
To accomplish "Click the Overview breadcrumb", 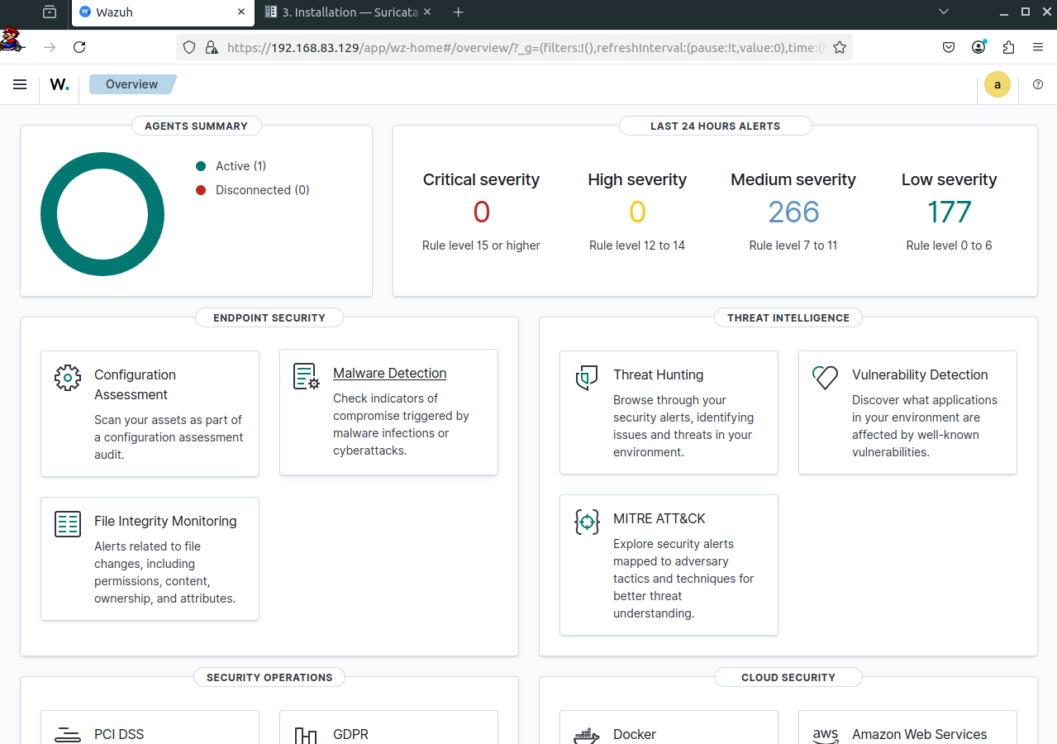I will click(132, 84).
